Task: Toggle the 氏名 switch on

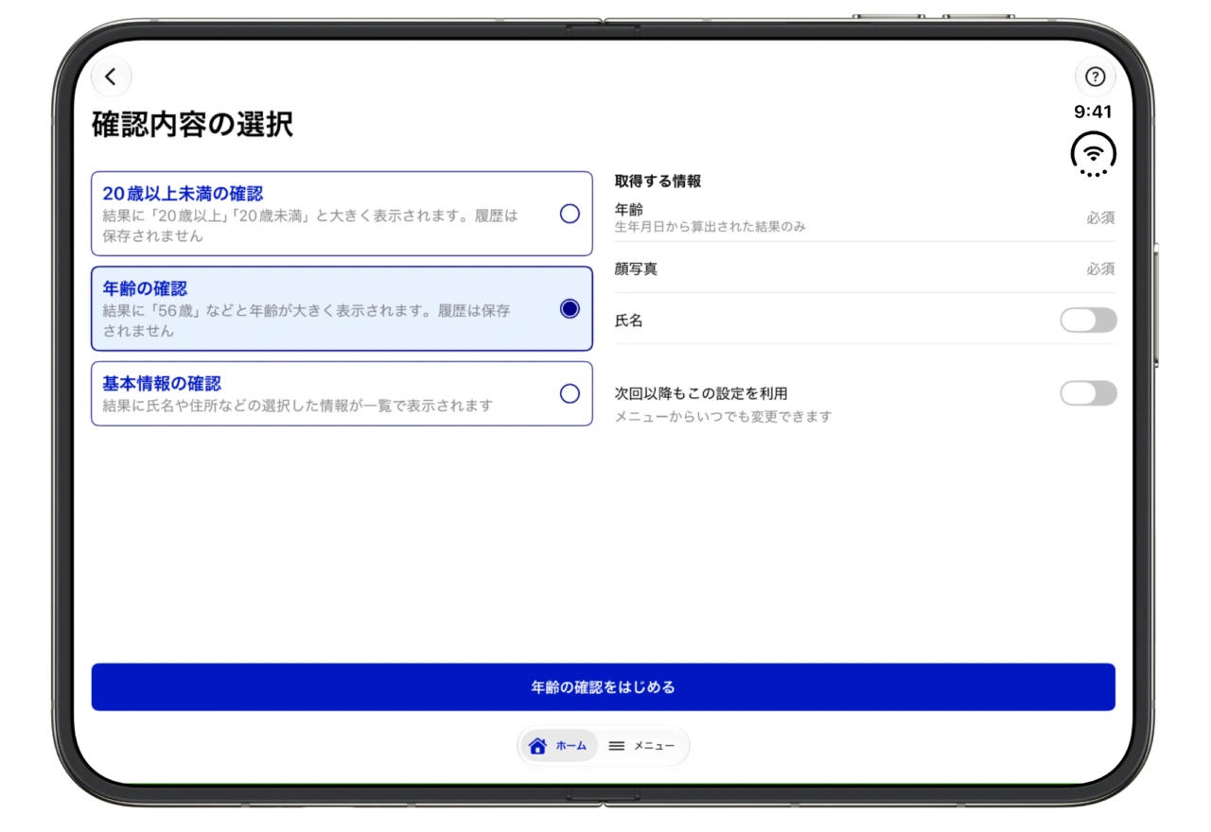Action: pyautogui.click(x=1088, y=321)
